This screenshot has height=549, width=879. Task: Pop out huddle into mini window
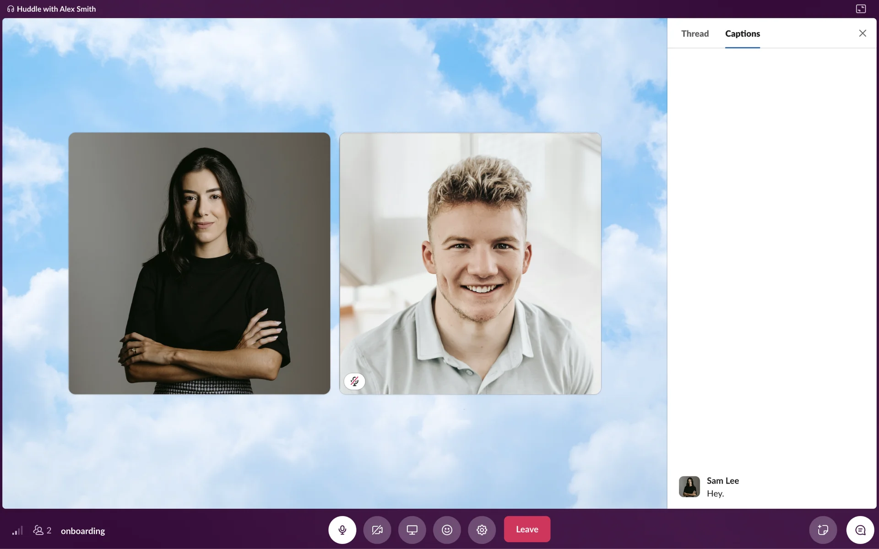[861, 9]
